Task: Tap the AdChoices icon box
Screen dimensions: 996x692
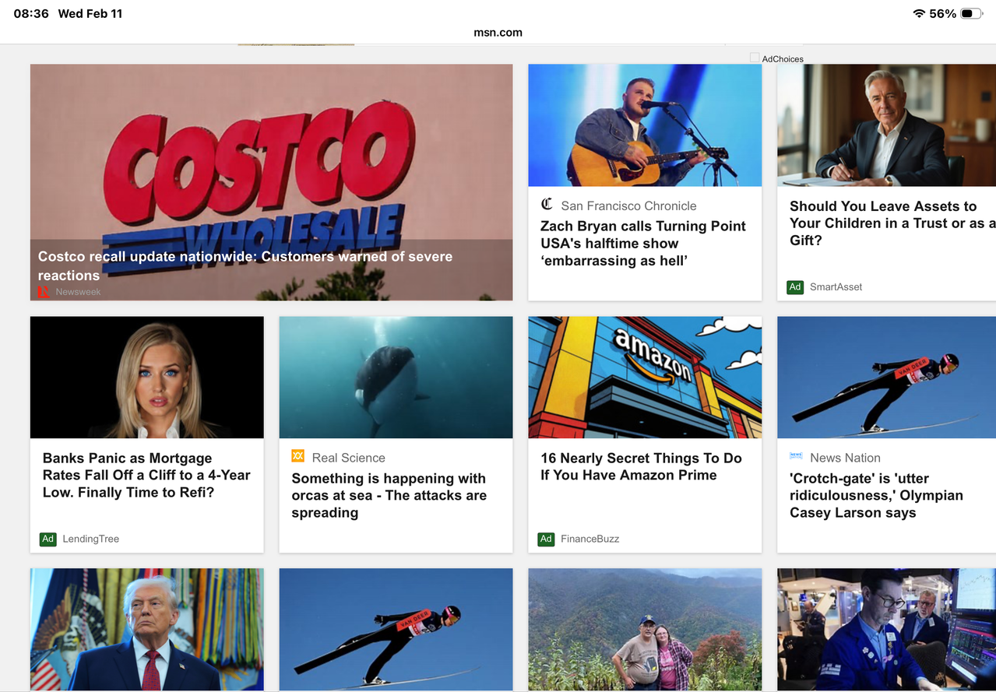Action: pyautogui.click(x=754, y=58)
